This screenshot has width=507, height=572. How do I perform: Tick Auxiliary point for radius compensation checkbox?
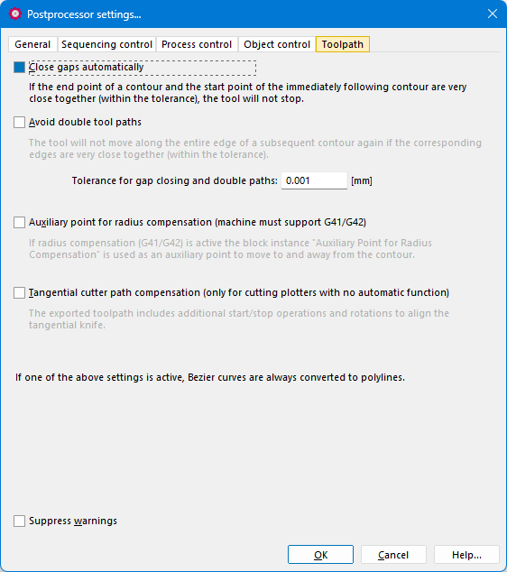pyautogui.click(x=19, y=222)
